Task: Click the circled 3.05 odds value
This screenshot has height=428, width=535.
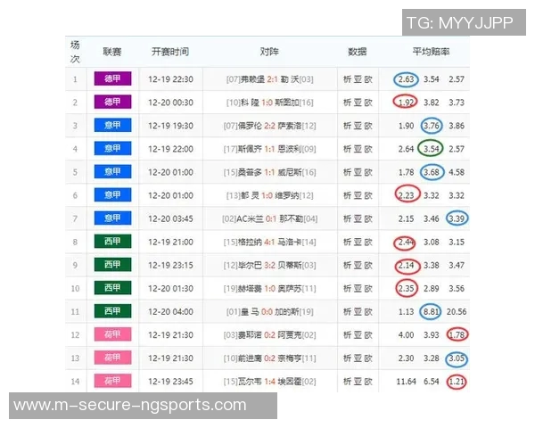Action: (457, 358)
